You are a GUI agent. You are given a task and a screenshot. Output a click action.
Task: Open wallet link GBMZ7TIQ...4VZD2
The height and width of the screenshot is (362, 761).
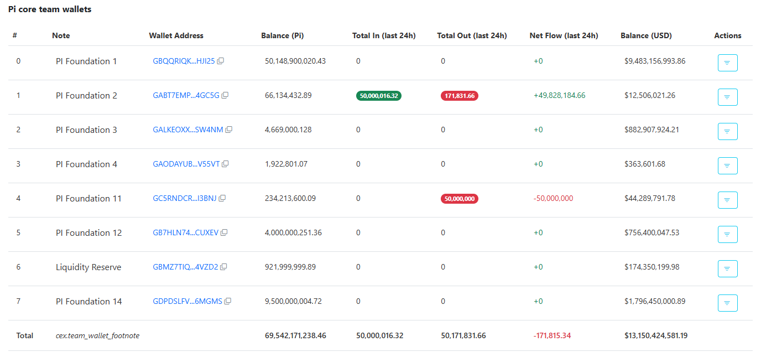point(185,267)
